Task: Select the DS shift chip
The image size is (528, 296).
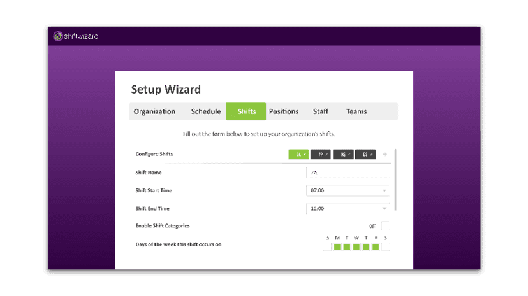Action: (x=365, y=154)
